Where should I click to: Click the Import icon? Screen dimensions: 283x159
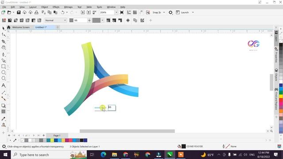click(x=83, y=12)
